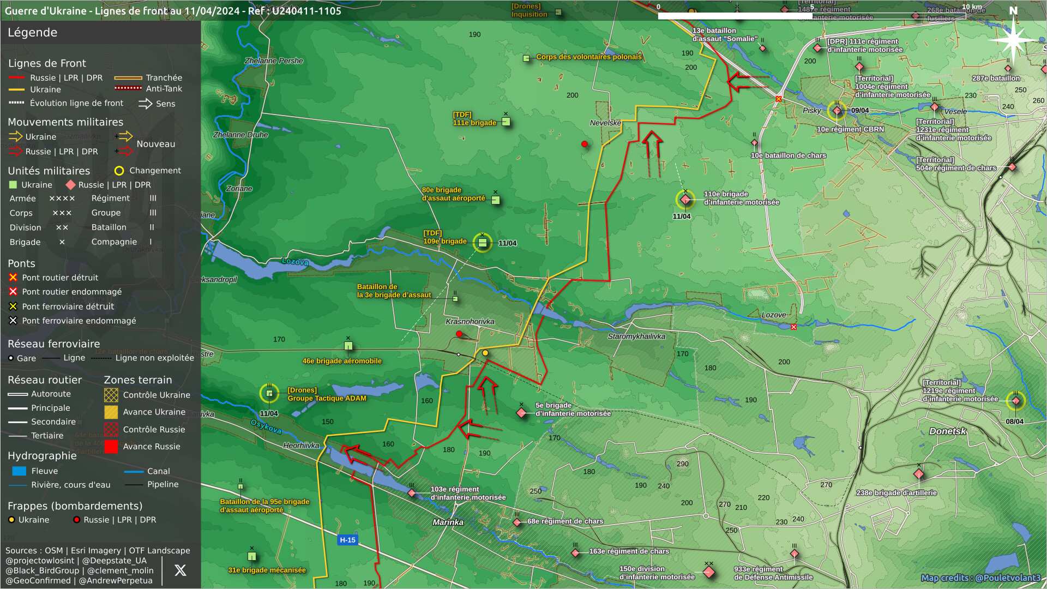
Task: Click the Map credits @Pouletvolant3 text
Action: point(981,578)
